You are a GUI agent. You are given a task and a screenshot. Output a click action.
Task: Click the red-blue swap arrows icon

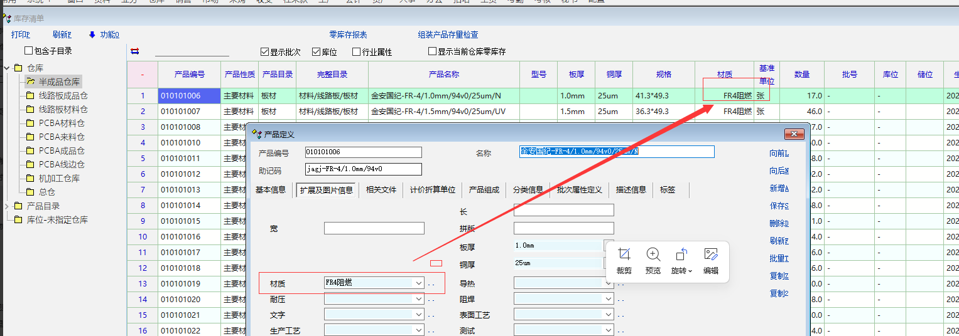(x=134, y=51)
